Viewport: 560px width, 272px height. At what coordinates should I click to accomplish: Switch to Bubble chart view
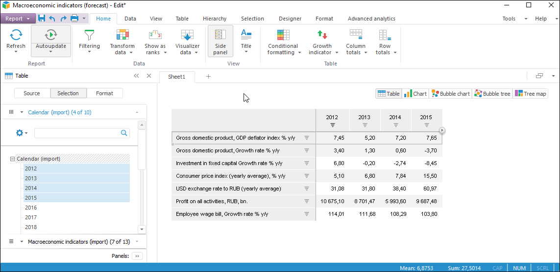tap(450, 94)
